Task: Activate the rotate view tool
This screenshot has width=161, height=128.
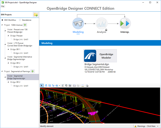Action: [x=57, y=86]
